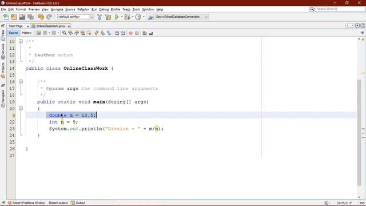Click the Profile Project clock icon

pyautogui.click(x=138, y=17)
